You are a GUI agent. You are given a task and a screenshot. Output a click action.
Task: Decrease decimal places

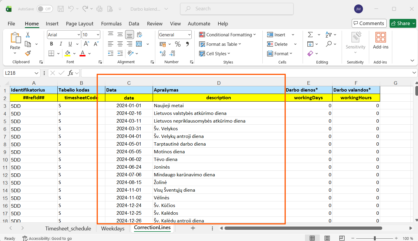[172, 53]
